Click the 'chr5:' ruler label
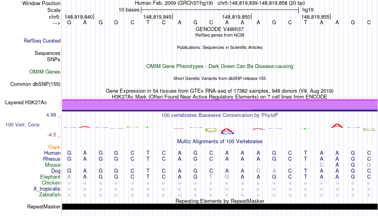The width and height of the screenshot is (378, 216). pos(55,17)
